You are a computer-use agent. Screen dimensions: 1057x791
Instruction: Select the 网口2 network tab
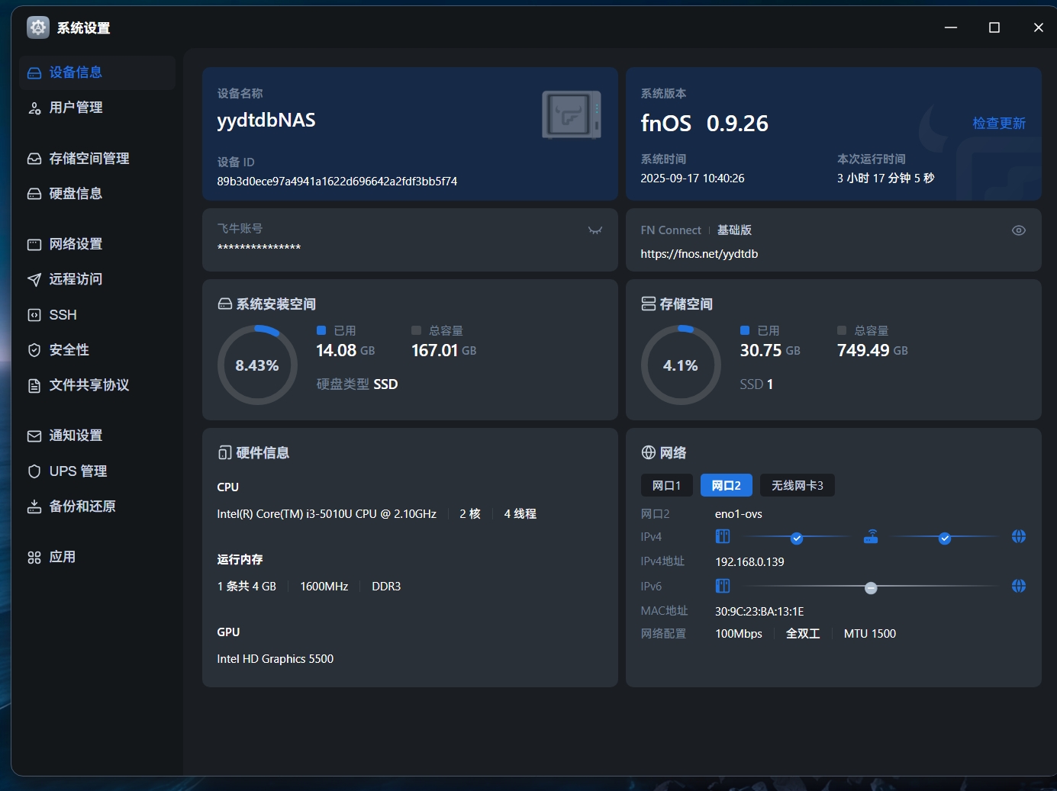(x=726, y=486)
